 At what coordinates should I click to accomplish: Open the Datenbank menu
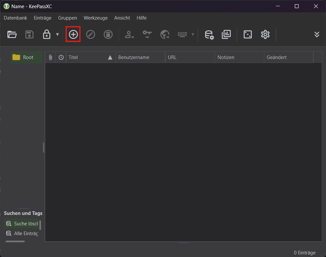15,18
